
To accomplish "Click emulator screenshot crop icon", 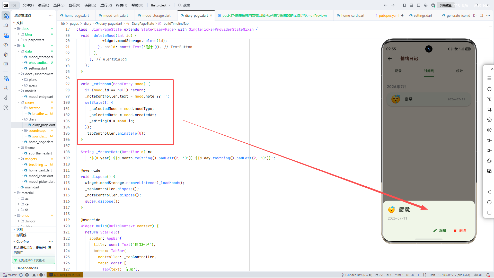I will click(489, 109).
